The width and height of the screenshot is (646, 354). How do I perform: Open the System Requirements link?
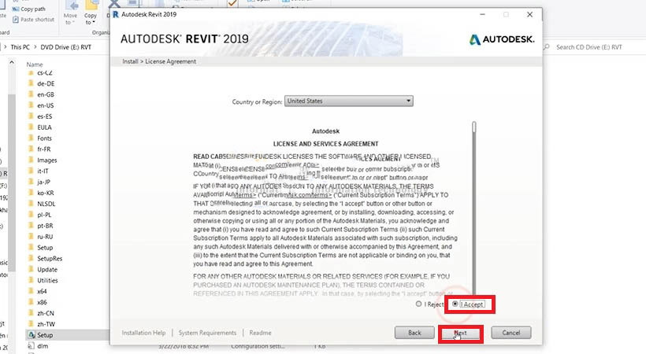[x=208, y=333]
